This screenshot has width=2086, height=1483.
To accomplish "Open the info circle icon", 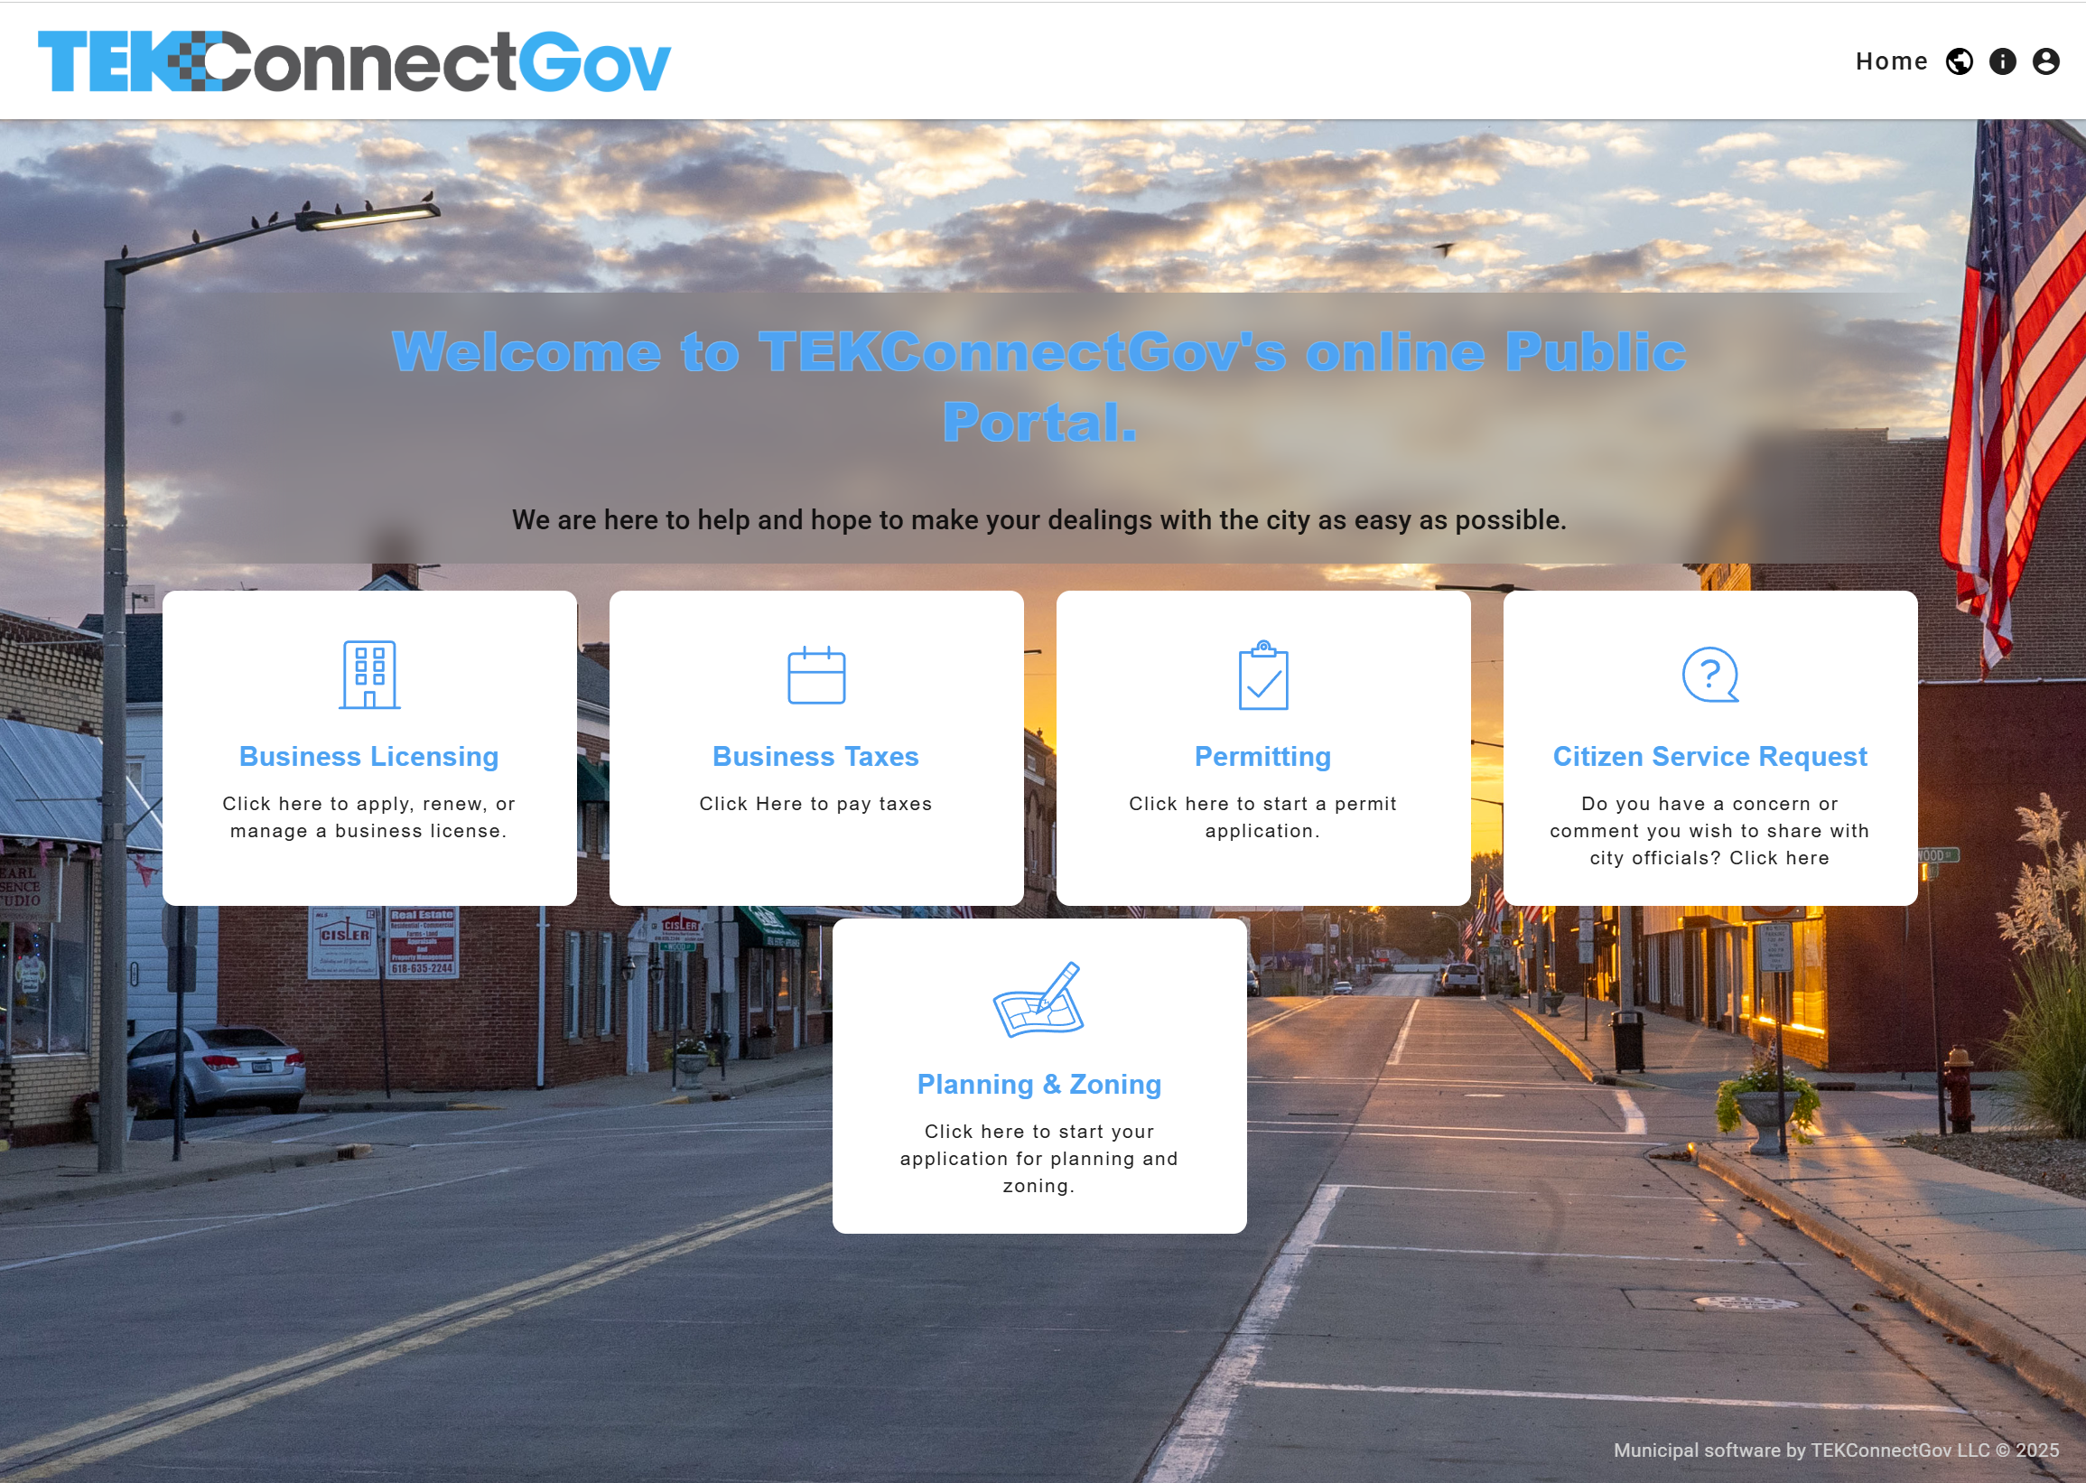I will click(2003, 61).
